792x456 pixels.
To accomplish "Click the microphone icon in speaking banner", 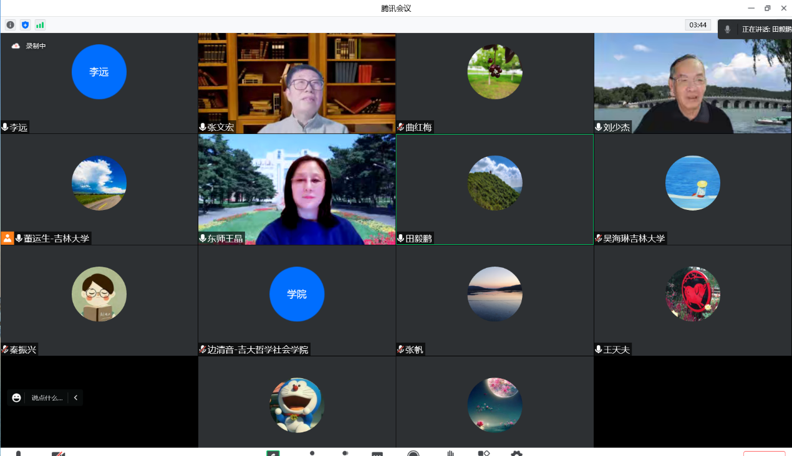I will point(727,29).
